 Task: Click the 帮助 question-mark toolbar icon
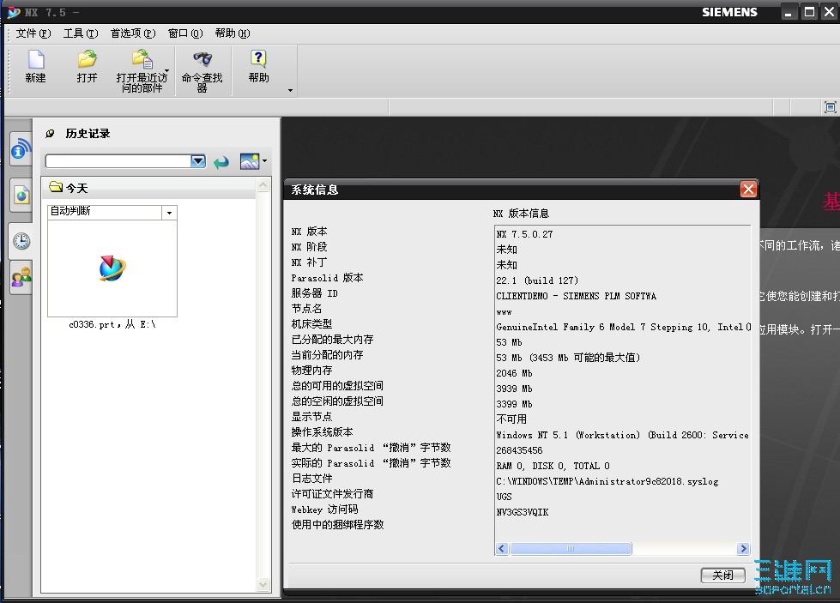tap(258, 59)
